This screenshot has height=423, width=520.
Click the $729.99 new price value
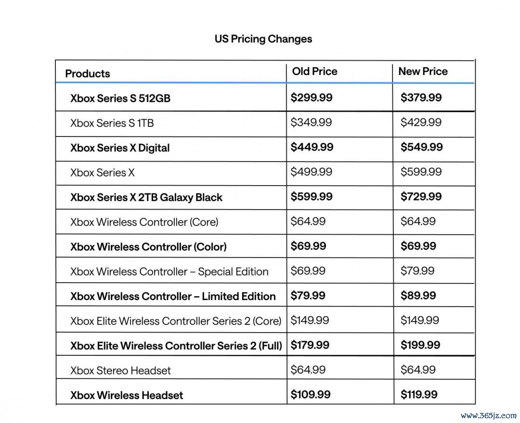[421, 197]
